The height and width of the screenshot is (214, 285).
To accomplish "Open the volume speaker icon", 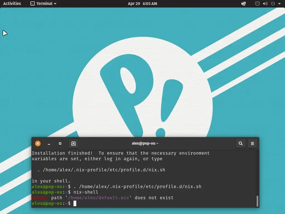I will 265,3.
